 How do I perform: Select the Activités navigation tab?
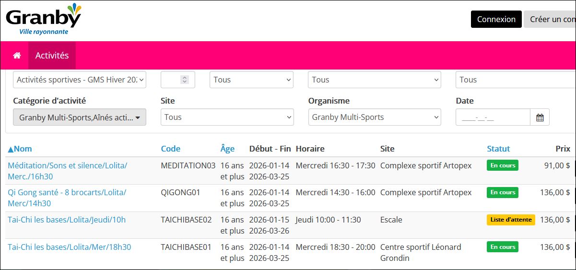pos(52,56)
